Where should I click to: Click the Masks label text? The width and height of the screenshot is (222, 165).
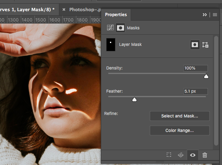point(133,28)
